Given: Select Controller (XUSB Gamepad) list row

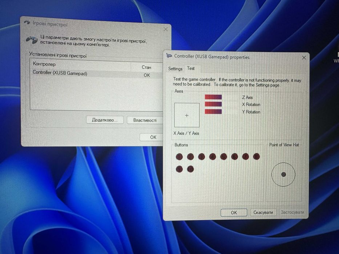Looking at the screenshot, I should (x=96, y=74).
